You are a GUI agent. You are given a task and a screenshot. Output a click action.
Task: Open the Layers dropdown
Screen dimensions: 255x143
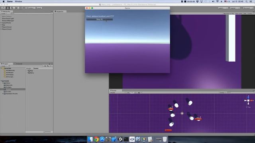click(223, 8)
